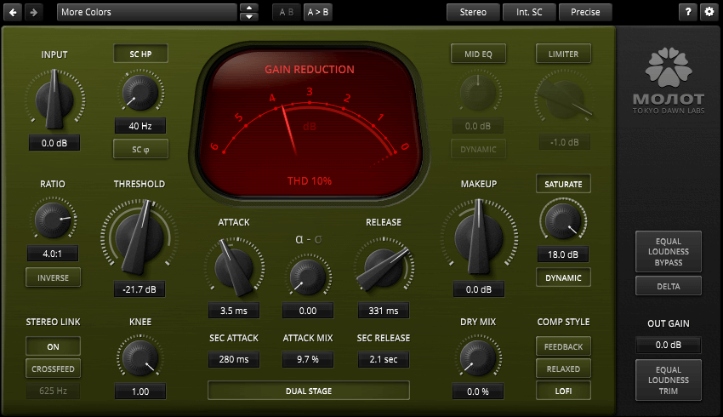723x417 pixels.
Task: Toggle STEREO LINK ON button
Action: click(x=53, y=346)
